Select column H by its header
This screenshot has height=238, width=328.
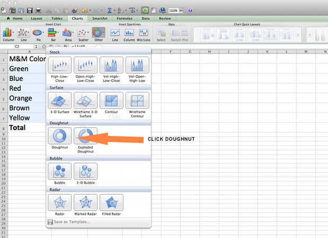[x=209, y=51]
